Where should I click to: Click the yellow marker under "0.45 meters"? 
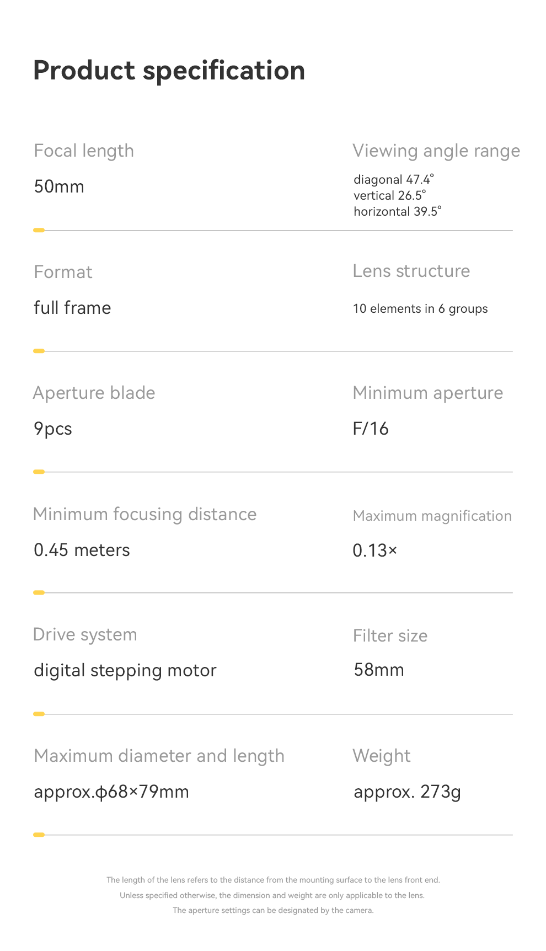[39, 592]
